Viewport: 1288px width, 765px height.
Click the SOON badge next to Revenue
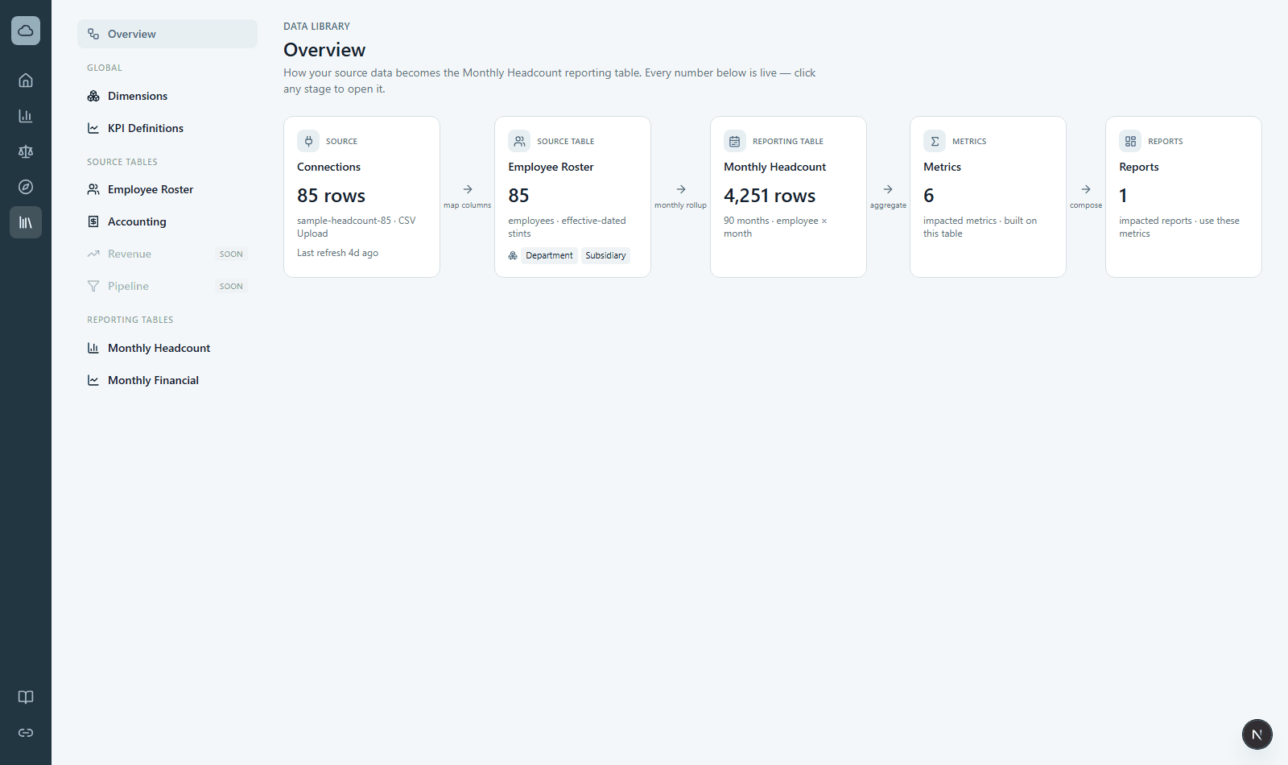pos(231,254)
